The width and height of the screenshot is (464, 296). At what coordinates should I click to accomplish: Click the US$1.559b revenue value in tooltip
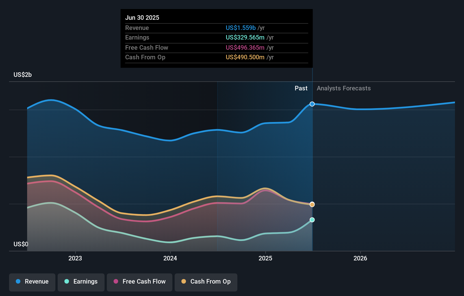[240, 28]
